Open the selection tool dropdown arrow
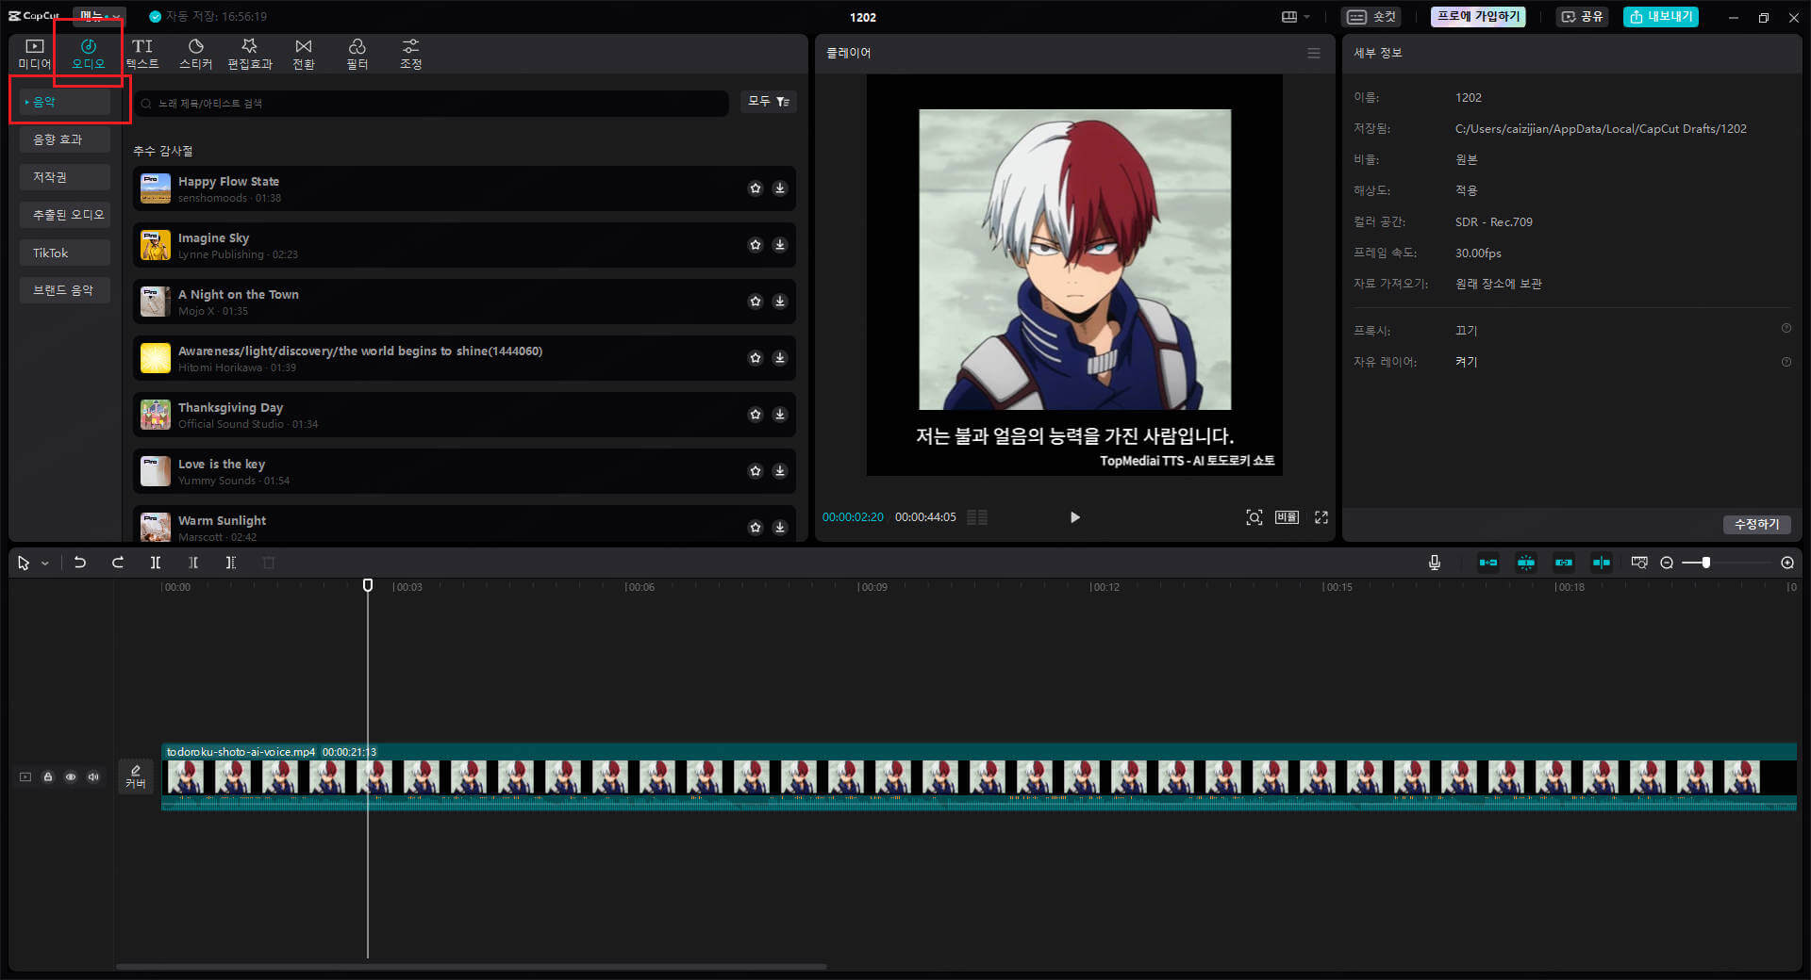Image resolution: width=1811 pixels, height=980 pixels. click(44, 563)
